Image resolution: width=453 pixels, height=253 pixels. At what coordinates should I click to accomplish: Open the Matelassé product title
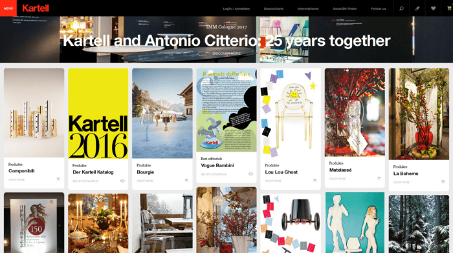[340, 170]
